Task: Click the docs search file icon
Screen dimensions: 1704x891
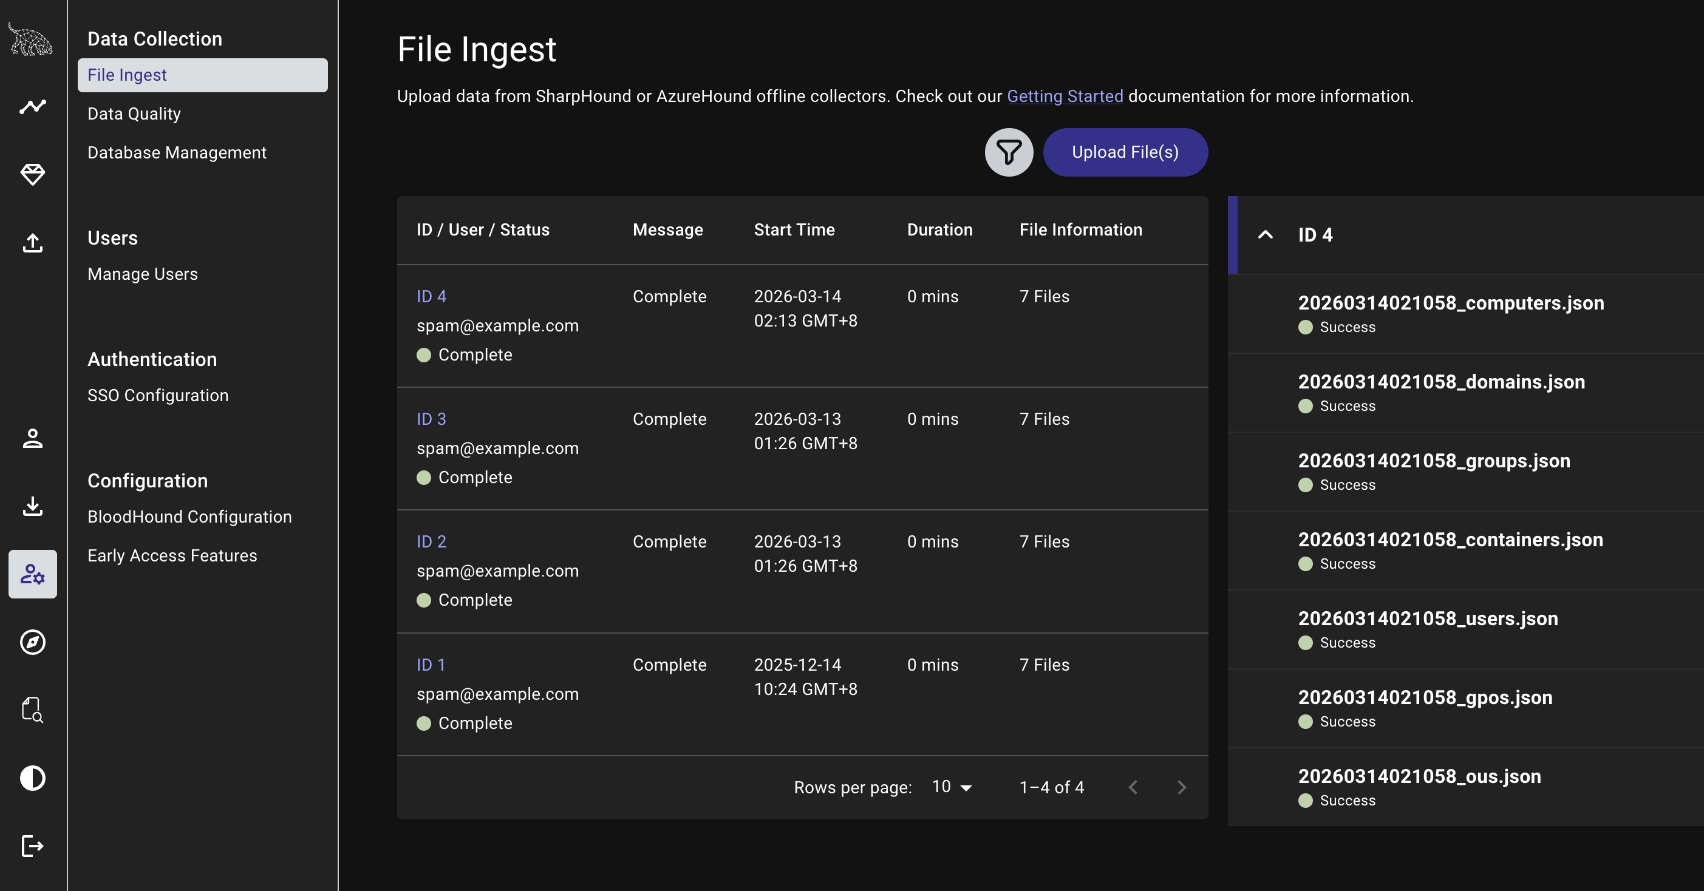Action: pos(32,710)
